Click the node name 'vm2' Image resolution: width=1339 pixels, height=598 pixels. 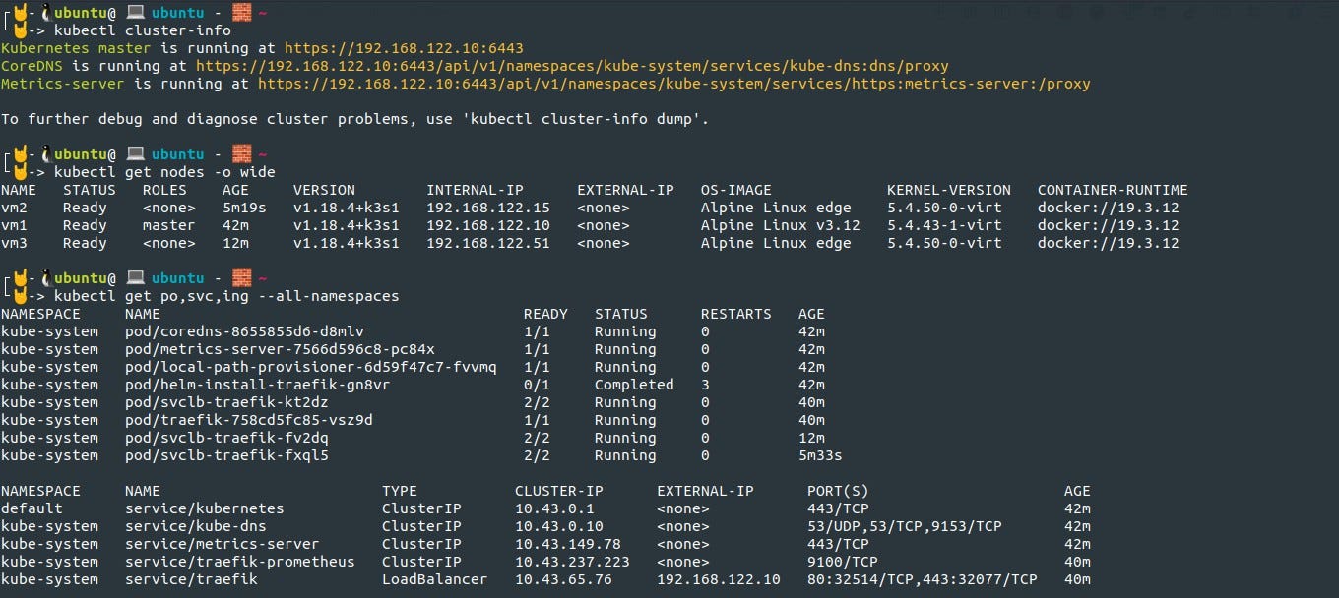click(14, 208)
